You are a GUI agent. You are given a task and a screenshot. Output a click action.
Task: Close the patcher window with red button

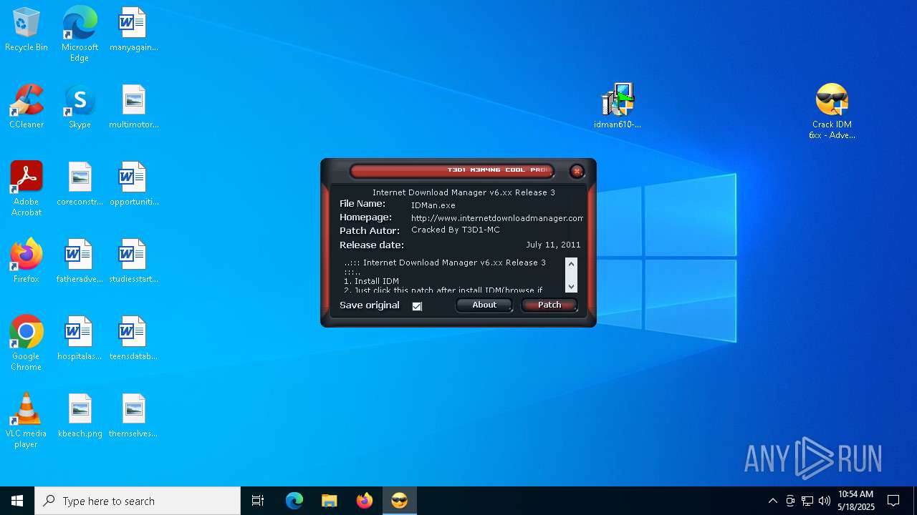point(577,171)
